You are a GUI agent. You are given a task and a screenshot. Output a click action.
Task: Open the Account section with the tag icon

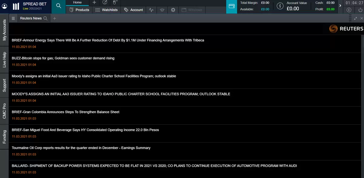point(133,10)
